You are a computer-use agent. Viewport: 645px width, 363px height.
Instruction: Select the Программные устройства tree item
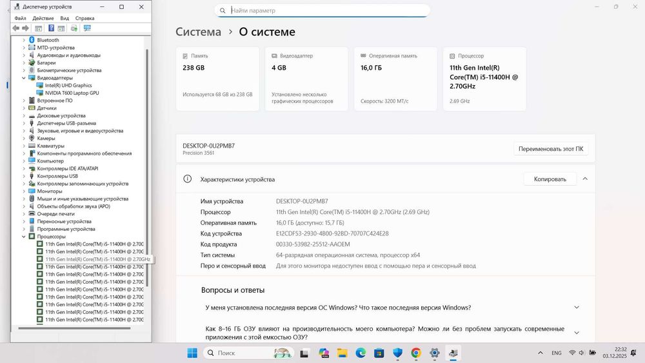pos(66,229)
